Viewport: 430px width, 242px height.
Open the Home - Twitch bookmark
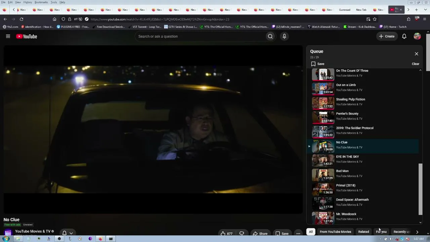coord(393,27)
